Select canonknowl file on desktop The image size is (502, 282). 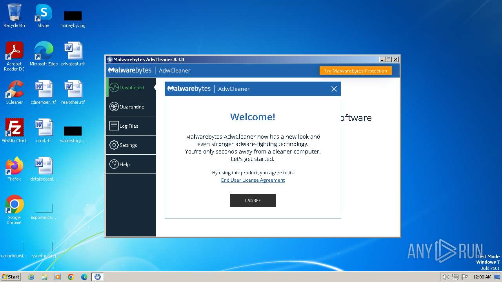coord(14,250)
